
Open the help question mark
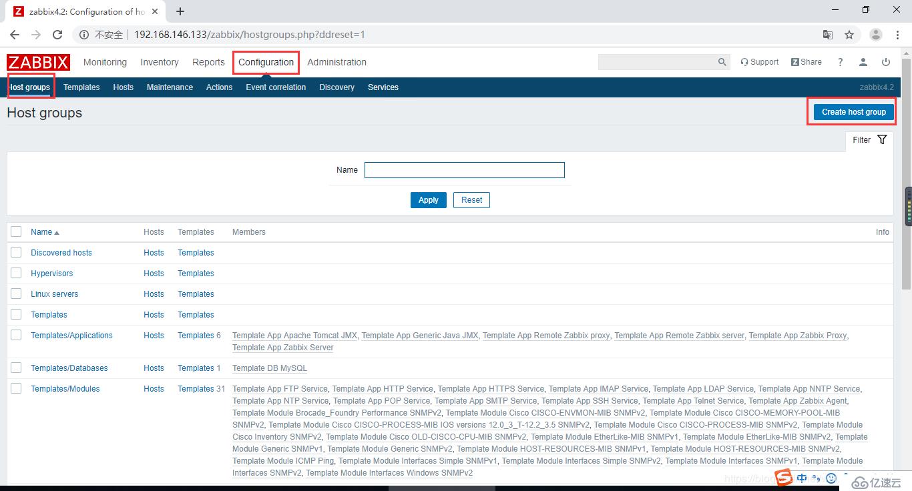click(x=841, y=62)
